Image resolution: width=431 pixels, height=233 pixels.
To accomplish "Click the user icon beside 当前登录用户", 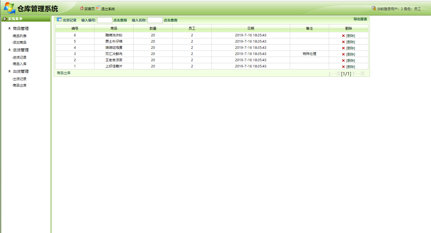I will coord(374,8).
